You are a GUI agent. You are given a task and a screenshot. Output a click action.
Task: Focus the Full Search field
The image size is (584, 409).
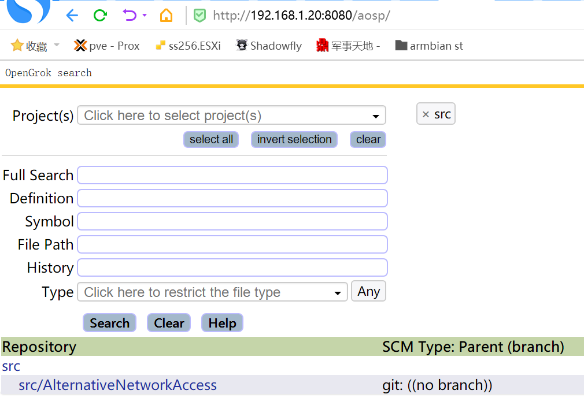232,175
